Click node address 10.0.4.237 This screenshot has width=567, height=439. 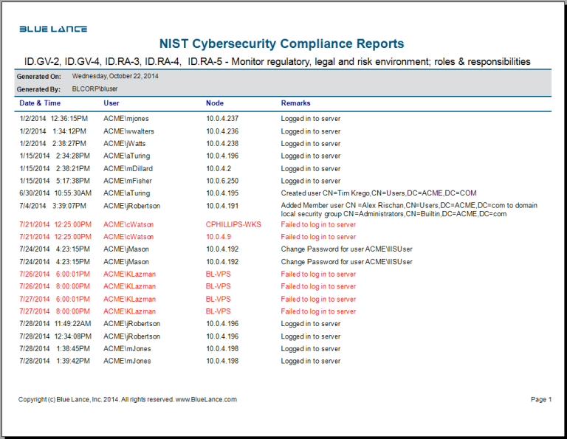[222, 119]
